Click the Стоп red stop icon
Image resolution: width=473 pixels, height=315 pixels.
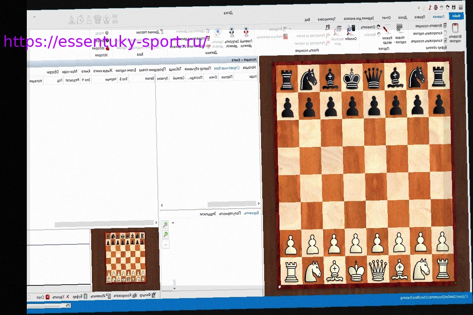(x=47, y=297)
